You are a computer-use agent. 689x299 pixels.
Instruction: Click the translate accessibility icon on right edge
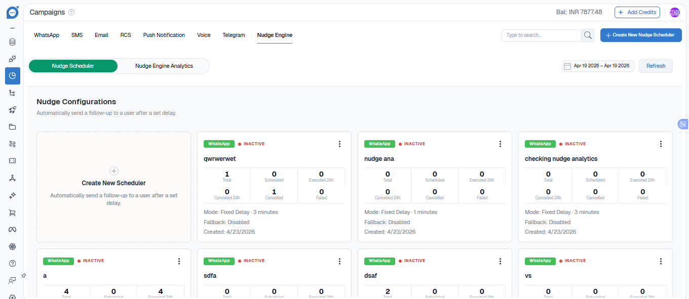(683, 124)
